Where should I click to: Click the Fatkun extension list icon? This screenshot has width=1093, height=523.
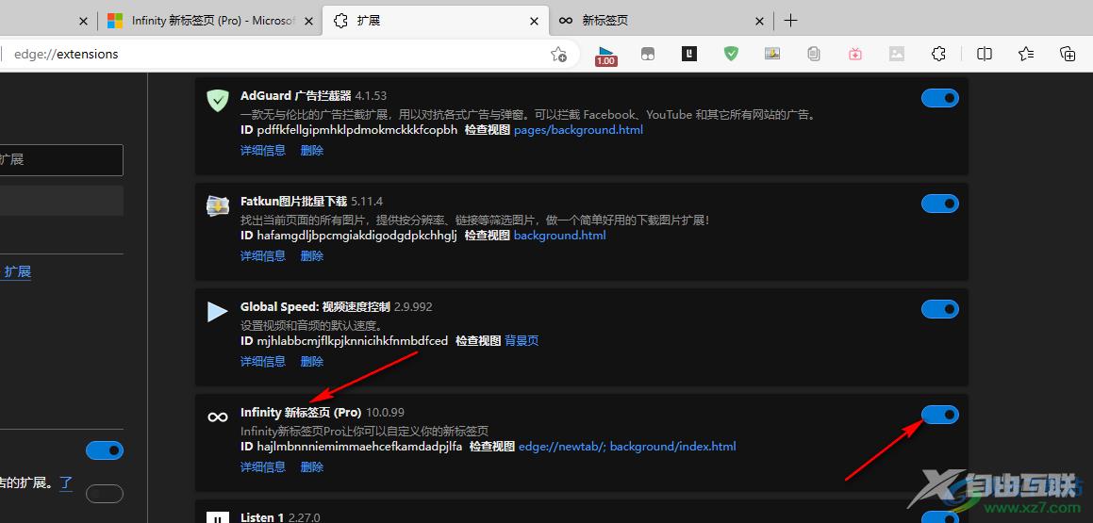[x=218, y=206]
